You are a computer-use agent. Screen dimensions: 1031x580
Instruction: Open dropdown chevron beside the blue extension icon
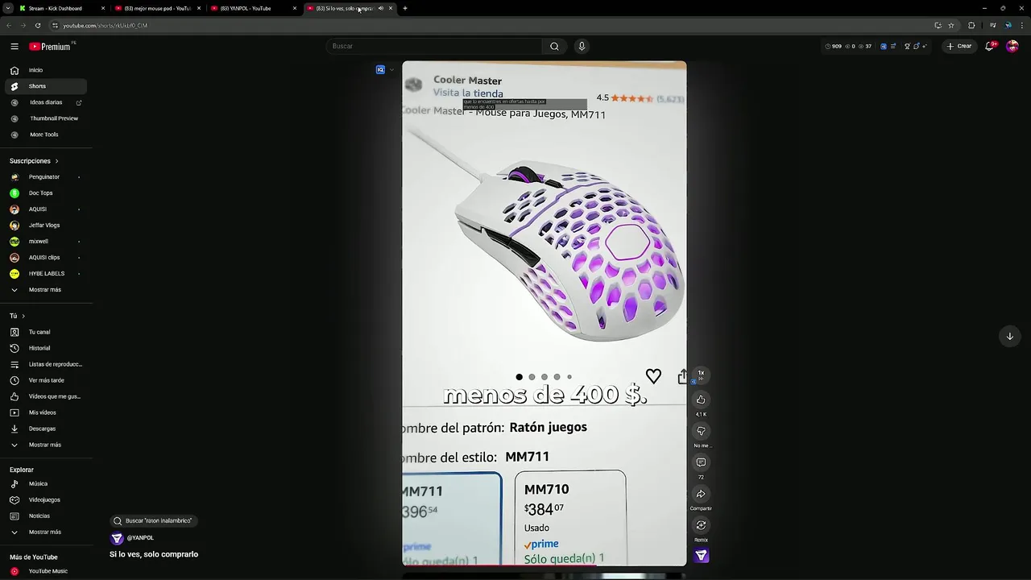(391, 69)
